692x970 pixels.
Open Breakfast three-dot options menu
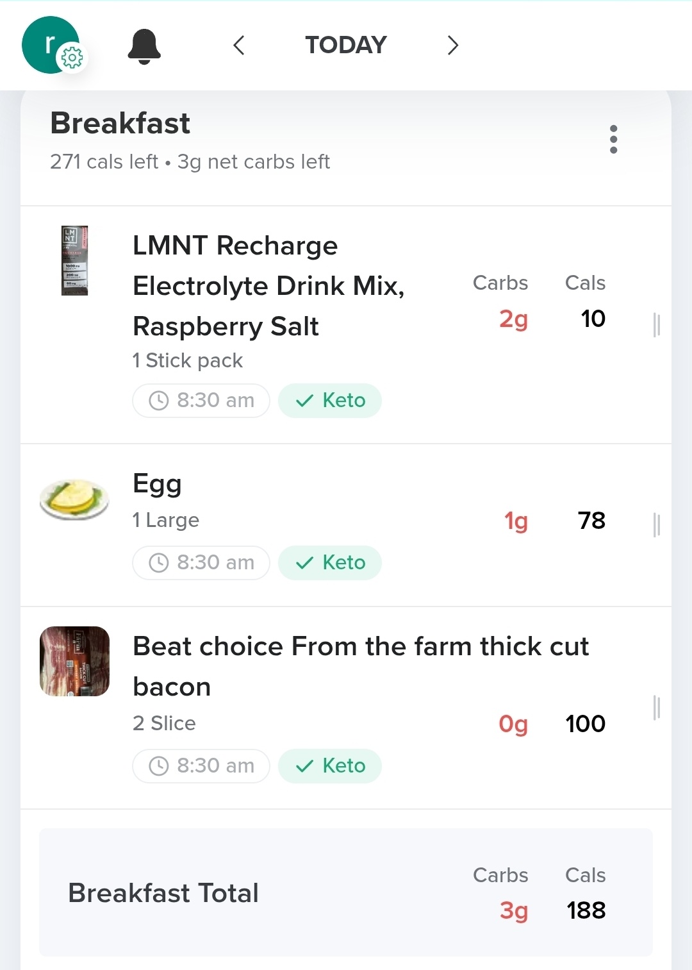(613, 139)
